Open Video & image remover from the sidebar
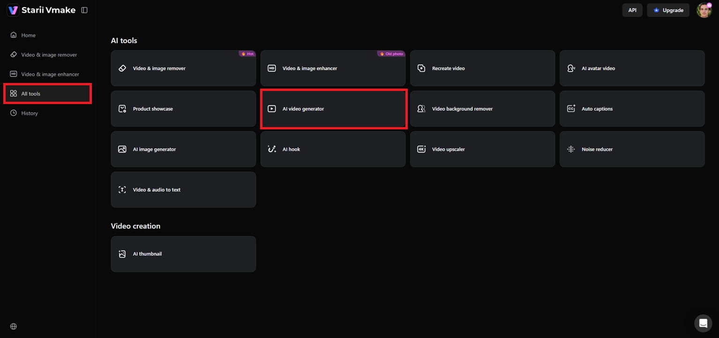The height and width of the screenshot is (338, 719). [47, 54]
